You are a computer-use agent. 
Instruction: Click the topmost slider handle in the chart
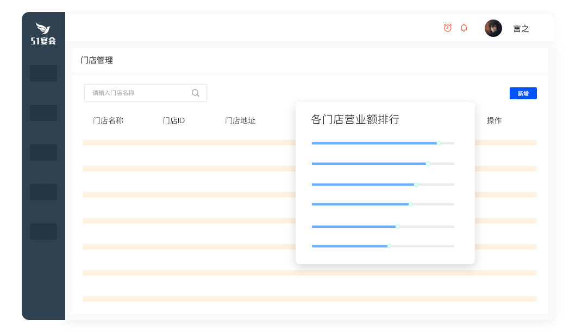(439, 143)
